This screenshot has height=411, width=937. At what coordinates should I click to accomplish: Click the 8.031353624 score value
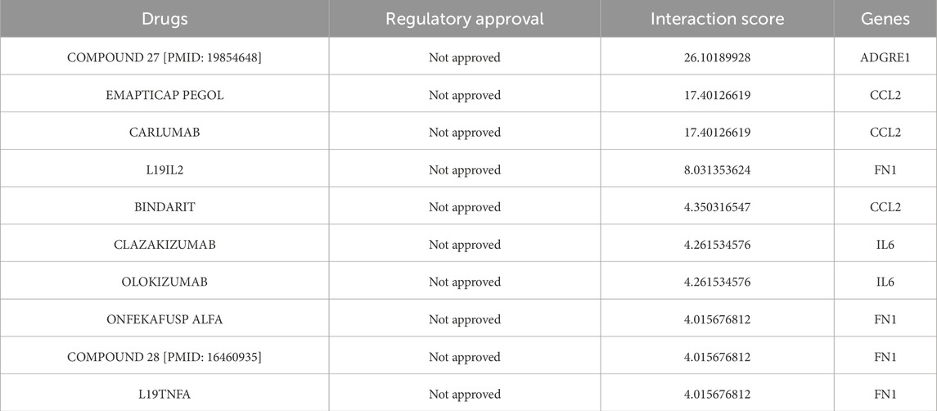pyautogui.click(x=717, y=170)
